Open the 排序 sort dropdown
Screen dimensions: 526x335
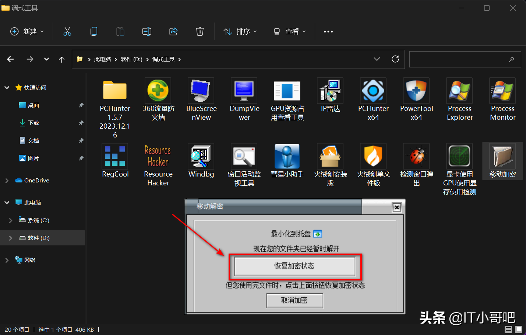click(240, 31)
